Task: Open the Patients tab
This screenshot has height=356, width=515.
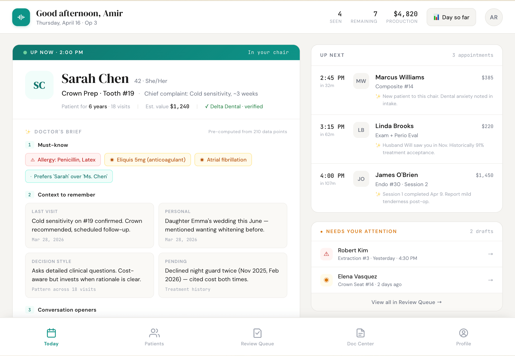Action: click(x=154, y=337)
